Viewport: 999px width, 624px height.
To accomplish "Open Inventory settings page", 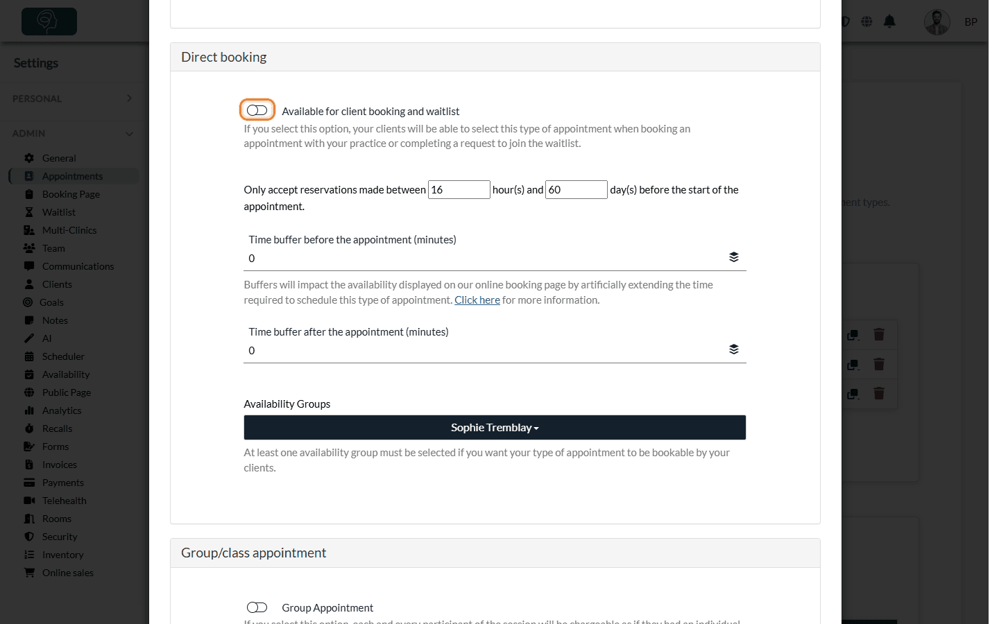I will coord(62,555).
